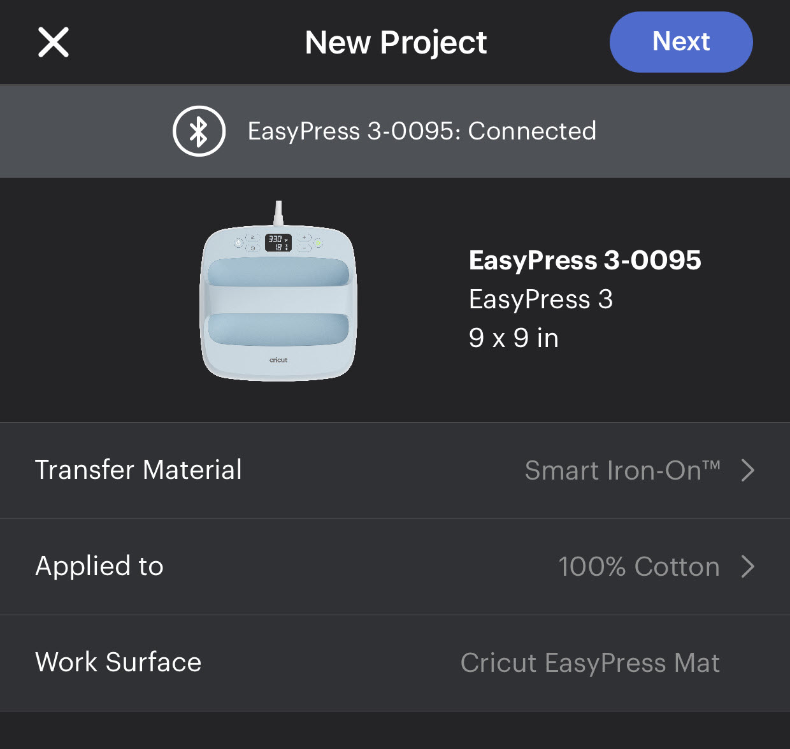Tap the temperature display on press image
The image size is (790, 749).
[x=278, y=243]
